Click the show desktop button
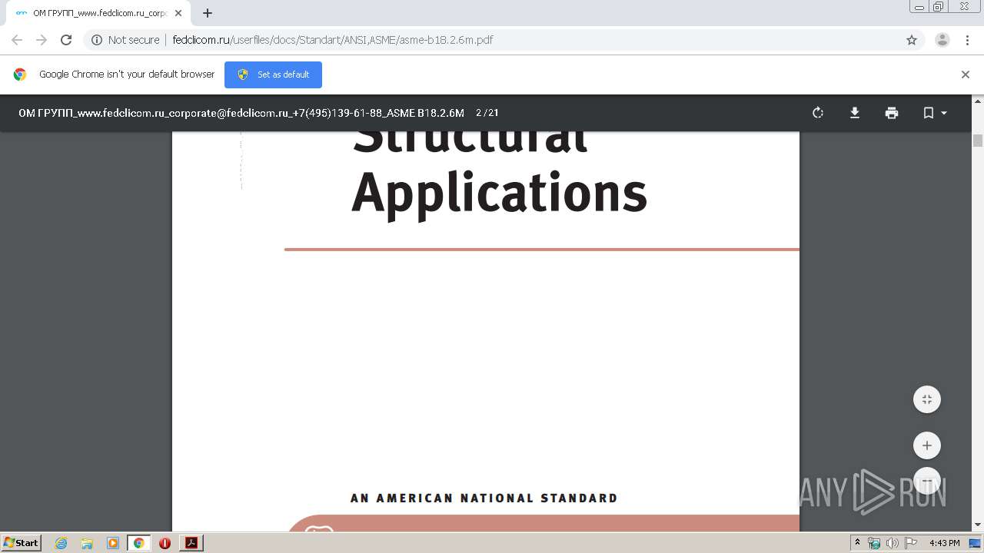Image resolution: width=984 pixels, height=553 pixels. coord(976,543)
